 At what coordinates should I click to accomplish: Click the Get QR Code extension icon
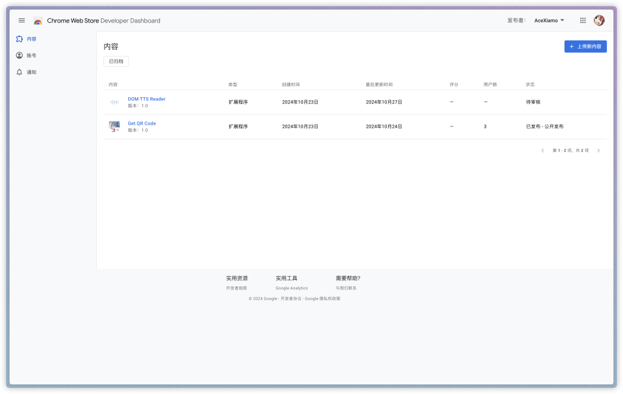coord(114,126)
